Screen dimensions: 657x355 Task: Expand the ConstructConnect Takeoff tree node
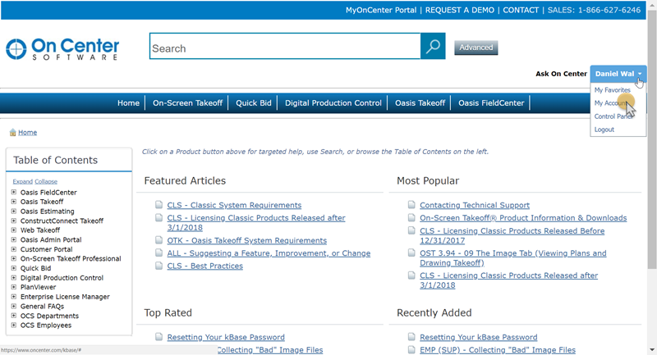pyautogui.click(x=14, y=221)
